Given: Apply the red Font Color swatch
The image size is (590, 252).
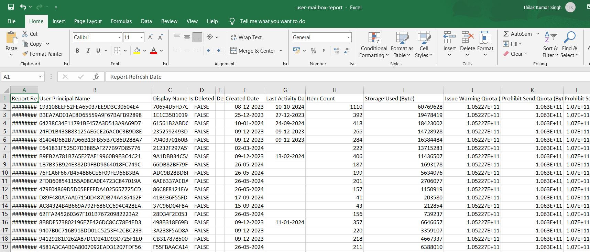Looking at the screenshot, I should 154,51.
